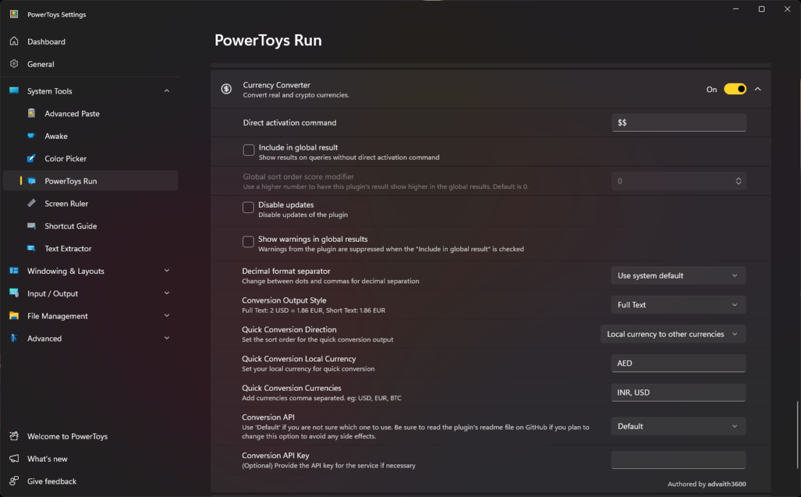Check Include in global result
The height and width of the screenshot is (497, 801).
[248, 150]
